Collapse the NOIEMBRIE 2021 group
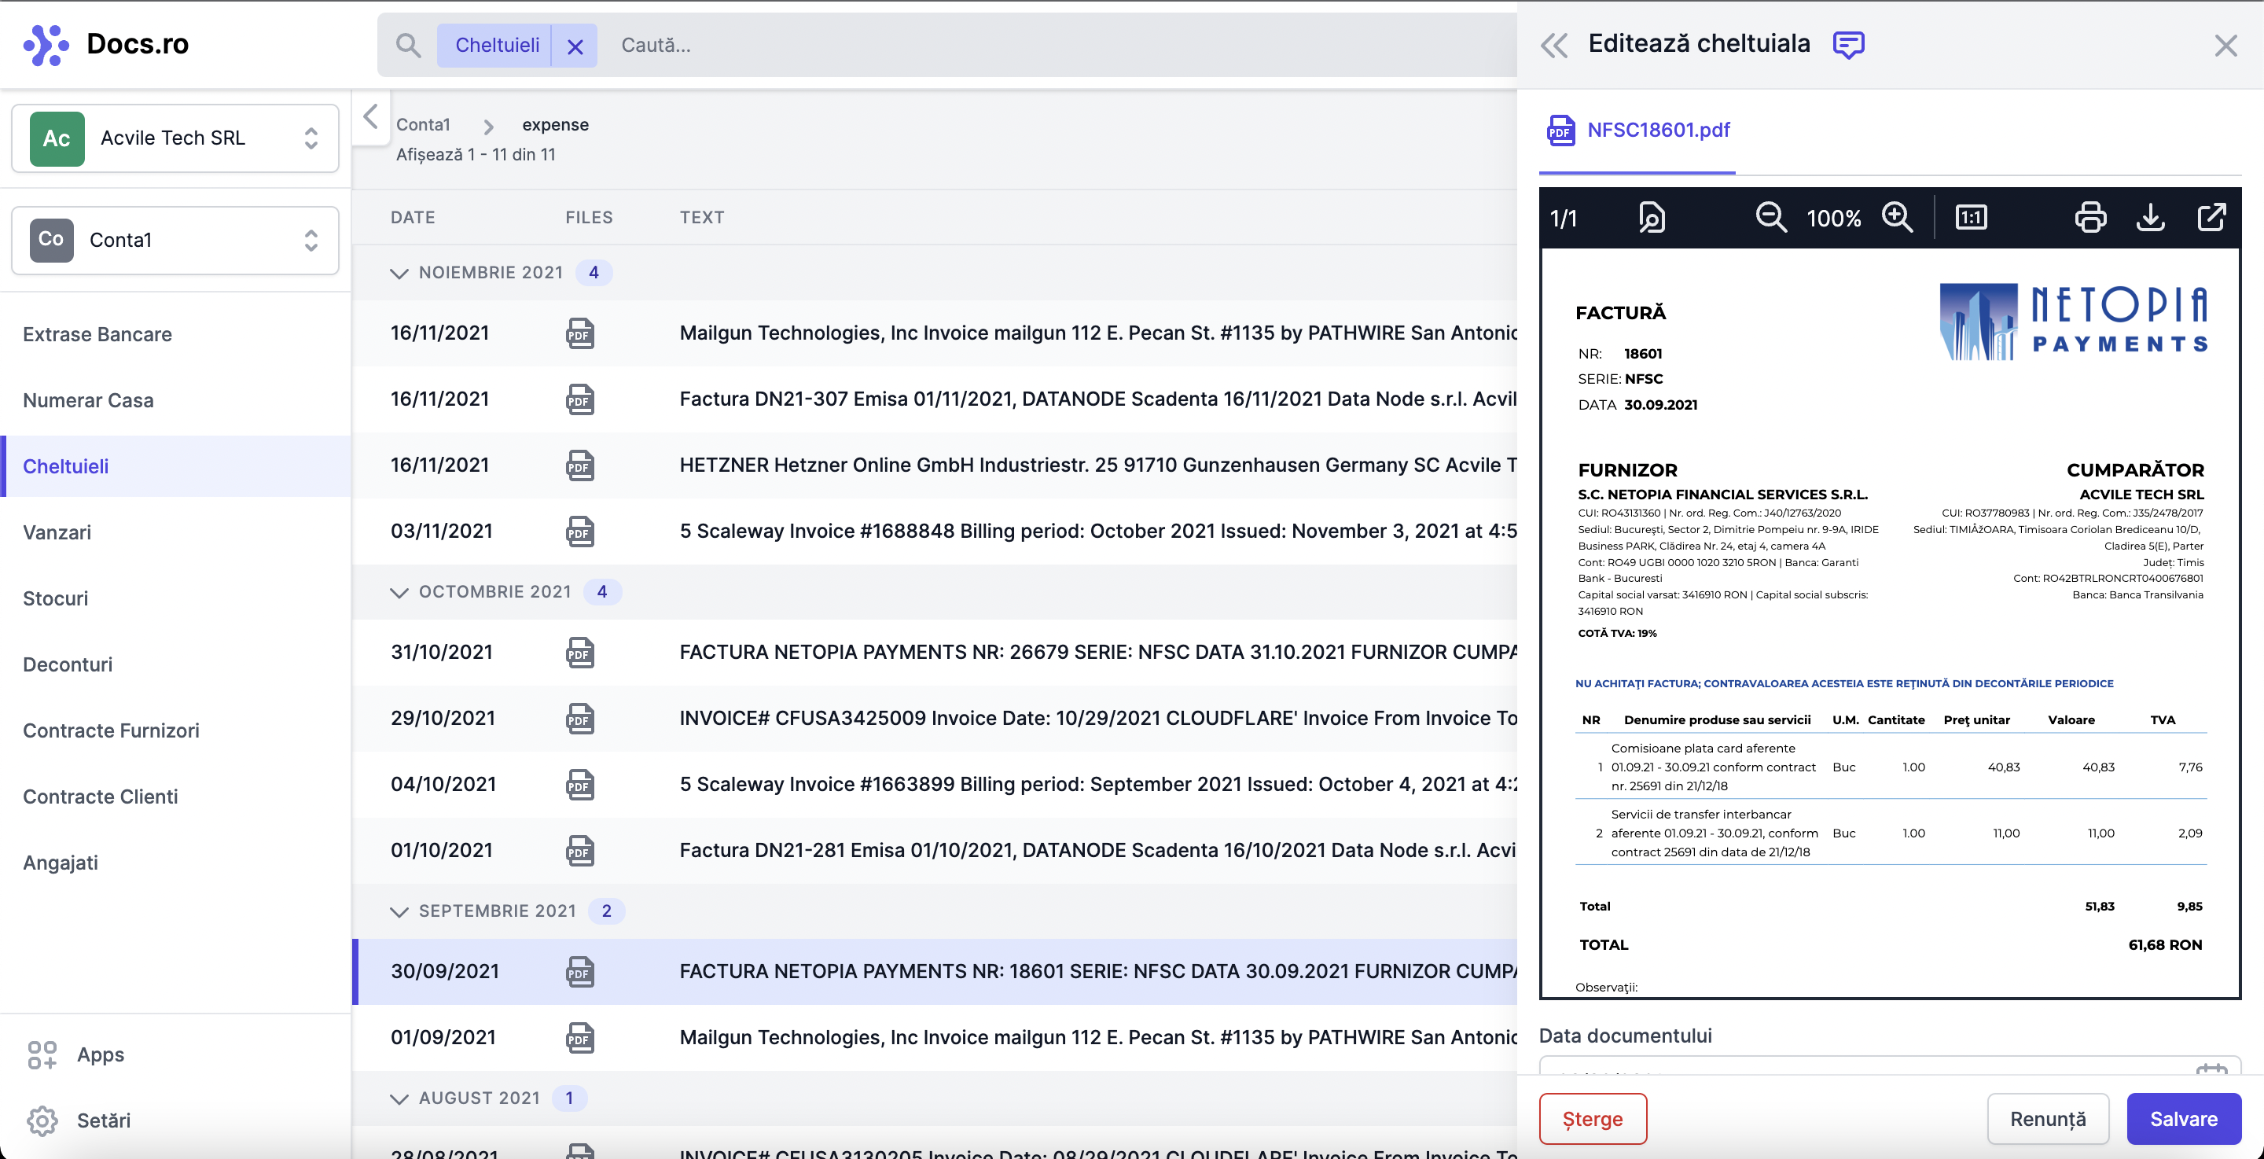2264x1159 pixels. point(399,273)
